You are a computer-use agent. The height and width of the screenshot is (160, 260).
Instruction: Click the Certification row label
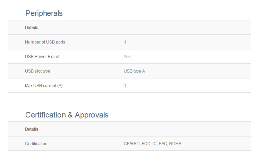point(36,144)
